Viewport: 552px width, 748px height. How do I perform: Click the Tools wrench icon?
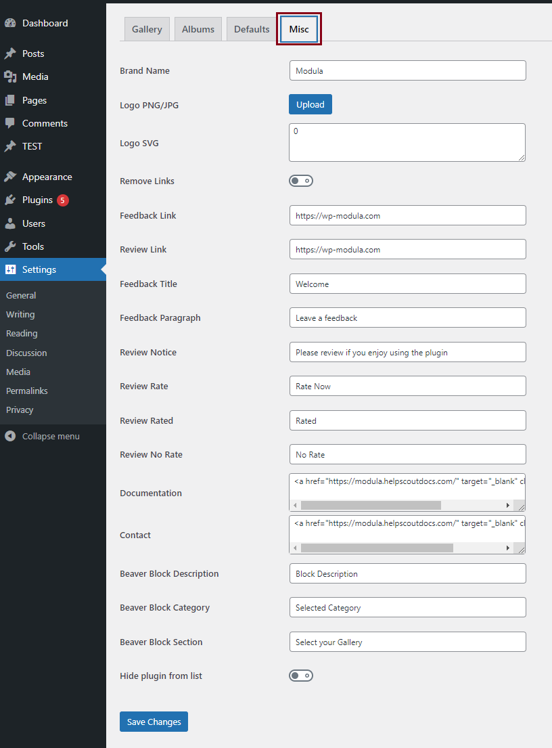coord(10,246)
